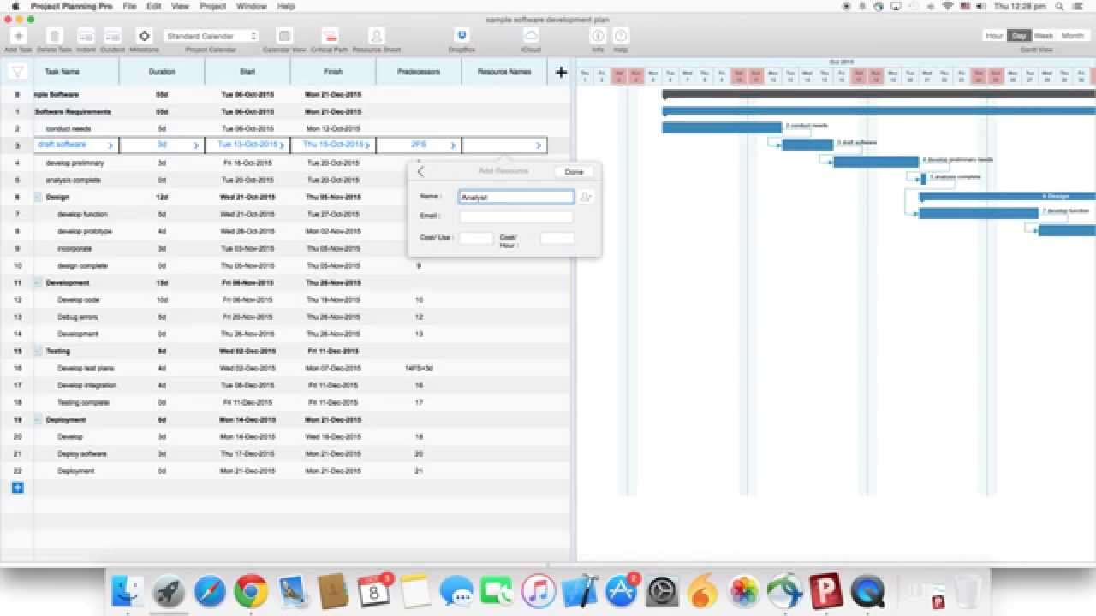Switch Gantt view to Hour
This screenshot has width=1096, height=616.
[x=994, y=36]
